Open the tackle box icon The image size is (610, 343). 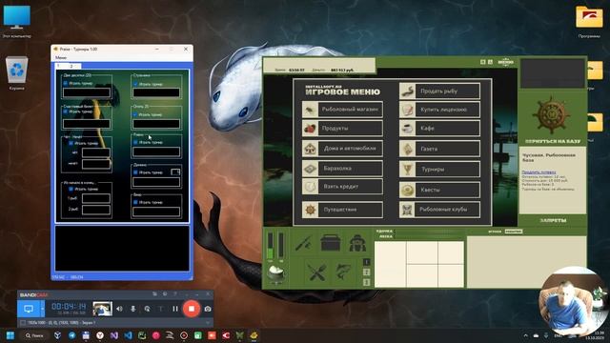pos(331,243)
